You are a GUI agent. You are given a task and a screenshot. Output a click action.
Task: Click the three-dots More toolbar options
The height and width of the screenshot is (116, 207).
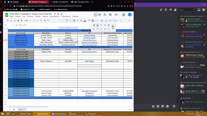coord(120,21)
